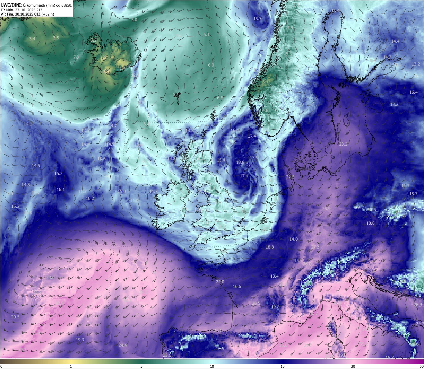The height and width of the screenshot is (369, 424).
Task: Click the map value '14.0'
Action: (x=293, y=239)
